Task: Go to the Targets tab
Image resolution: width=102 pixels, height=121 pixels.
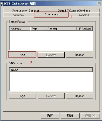Action: [x=84, y=15]
